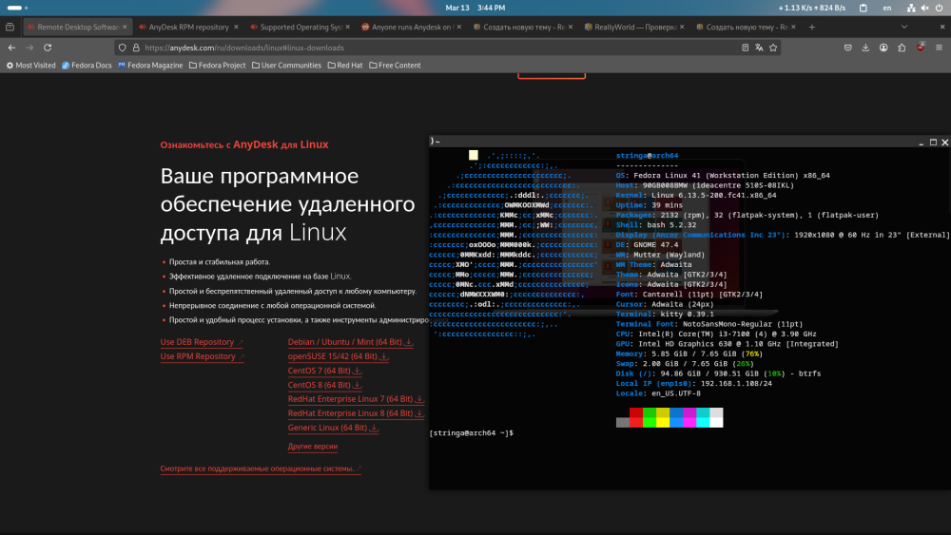This screenshot has height=535, width=951.
Task: Open the Другие версии link
Action: [x=313, y=447]
